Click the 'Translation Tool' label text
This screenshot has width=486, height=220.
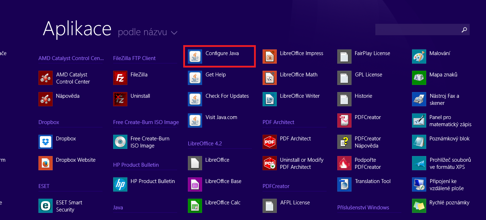[x=373, y=181]
